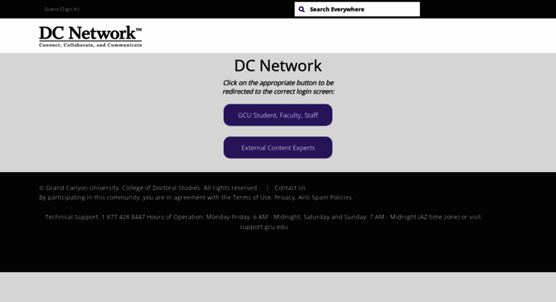Click the separator bar before Contact Us
The width and height of the screenshot is (556, 302).
[x=268, y=188]
